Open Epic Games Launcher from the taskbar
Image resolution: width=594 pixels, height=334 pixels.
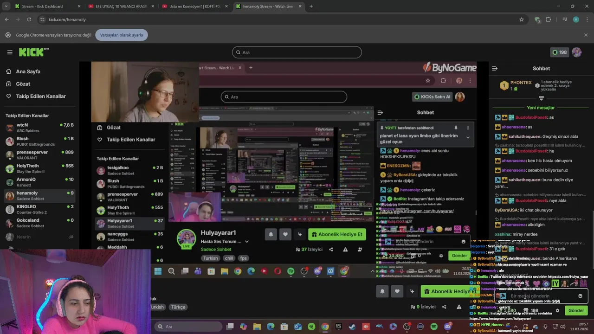339,327
